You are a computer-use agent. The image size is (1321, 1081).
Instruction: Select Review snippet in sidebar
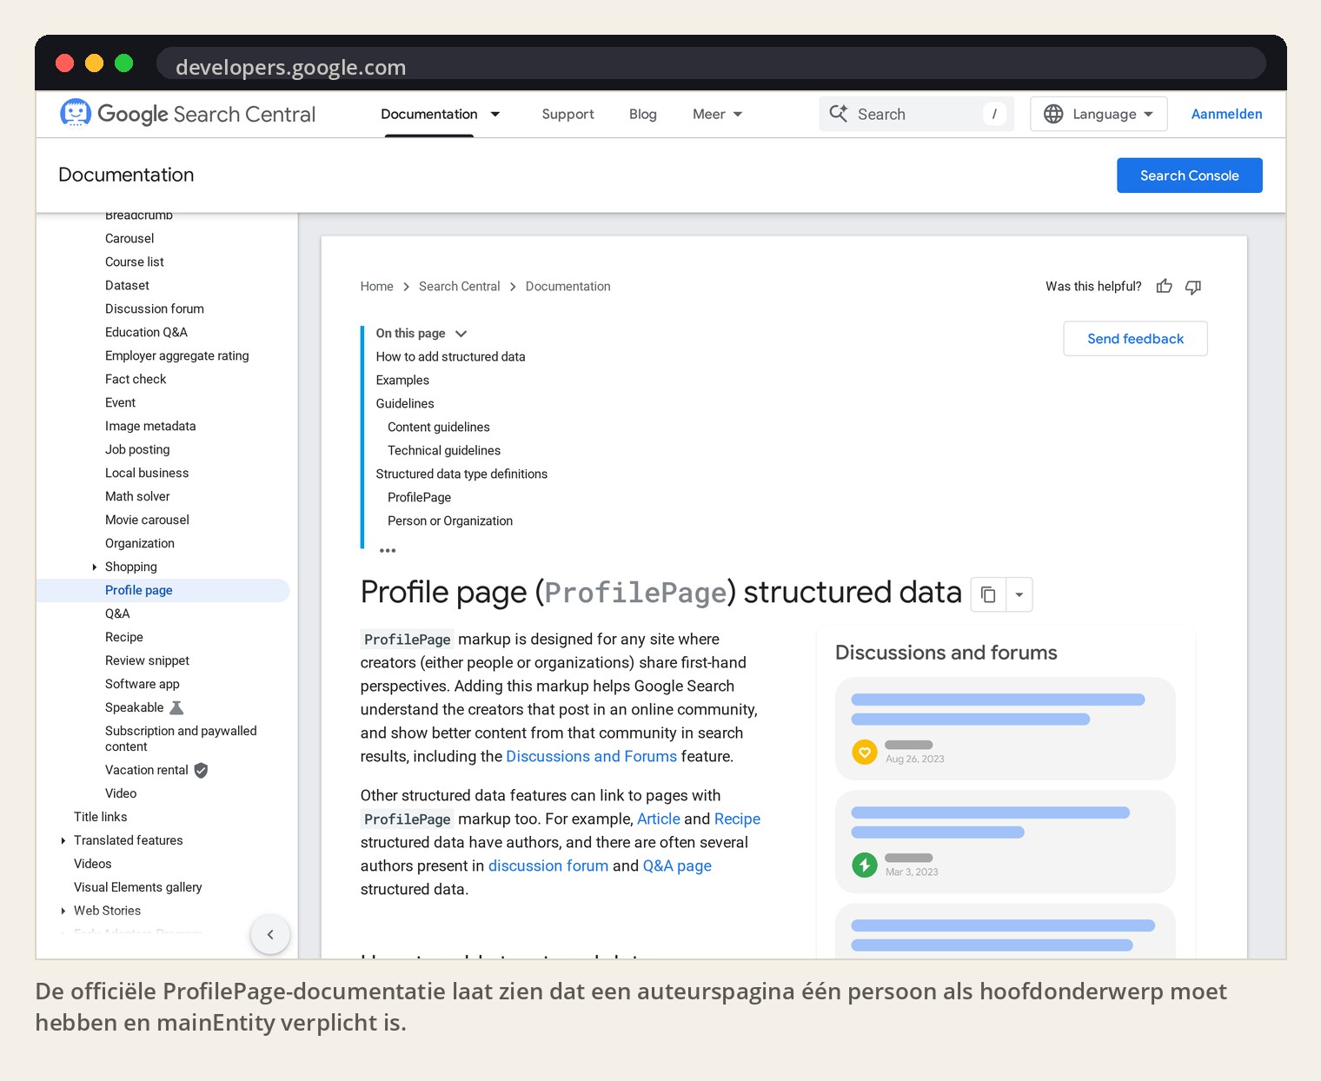tap(147, 660)
